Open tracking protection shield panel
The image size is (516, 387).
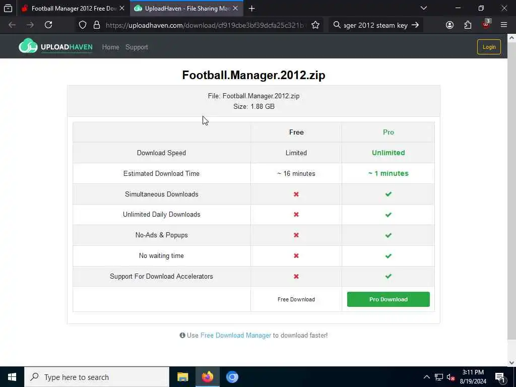(83, 25)
